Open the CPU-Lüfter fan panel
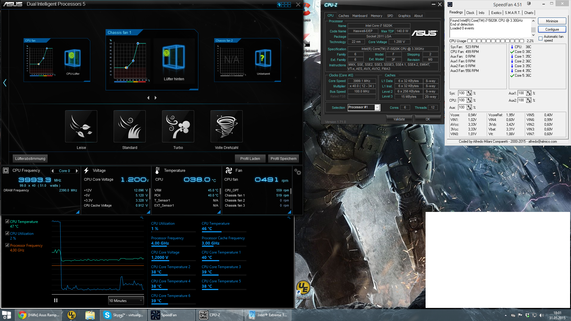The height and width of the screenshot is (321, 571). (x=73, y=59)
